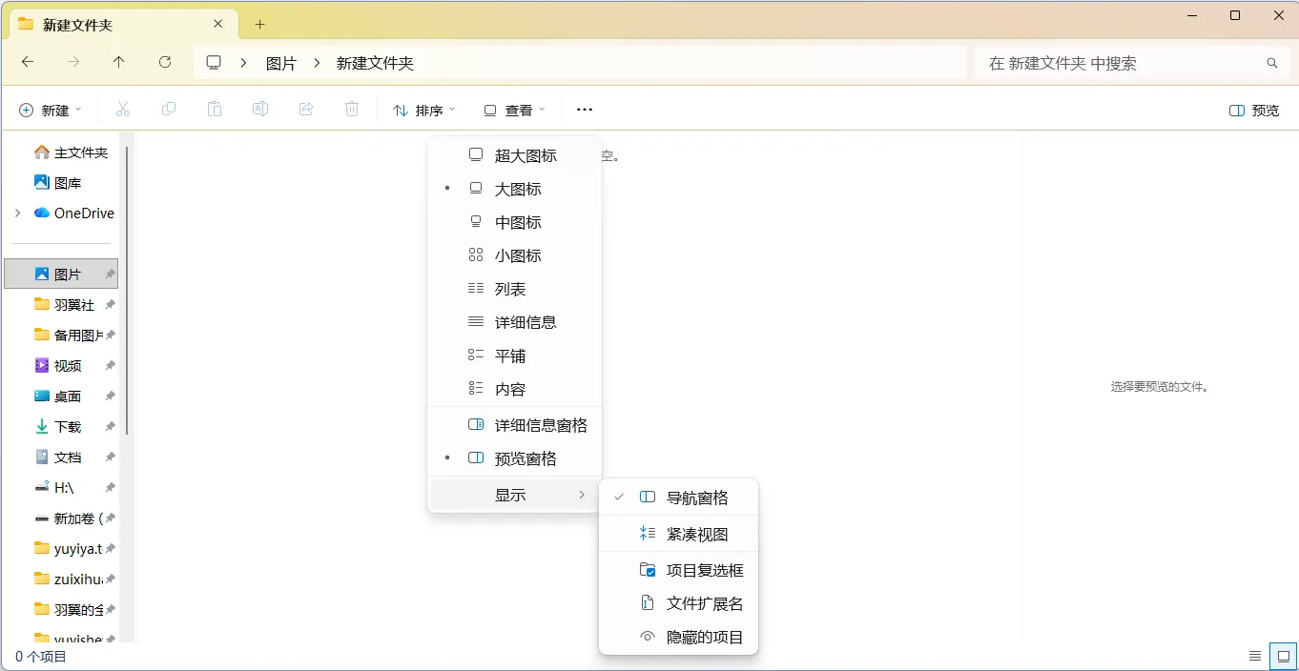This screenshot has width=1299, height=671.
Task: Choose 列表 list view
Action: [514, 289]
